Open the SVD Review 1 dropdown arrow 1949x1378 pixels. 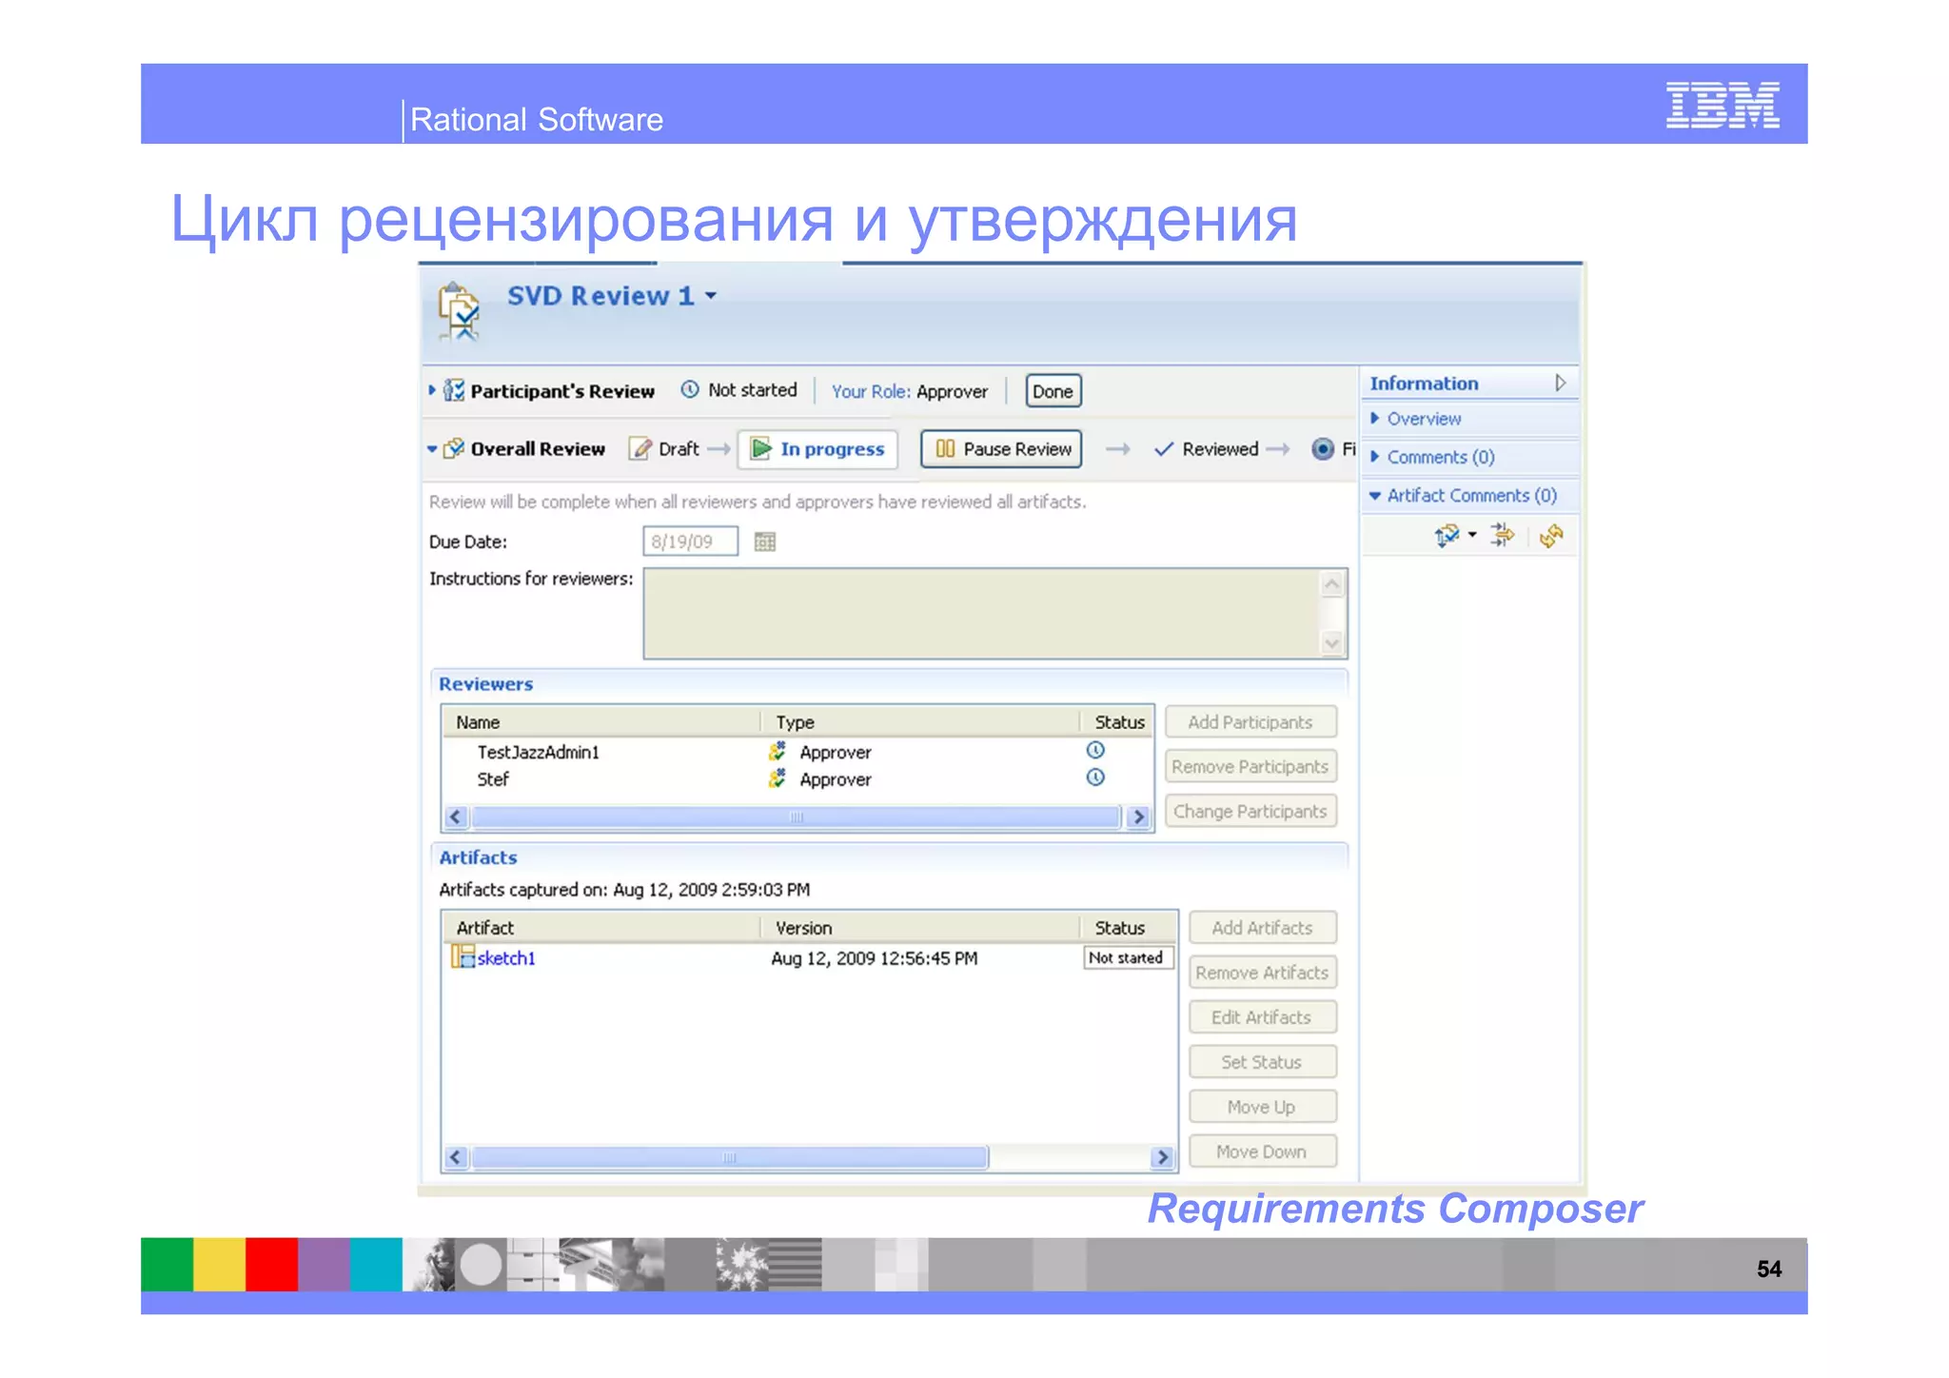(x=711, y=296)
